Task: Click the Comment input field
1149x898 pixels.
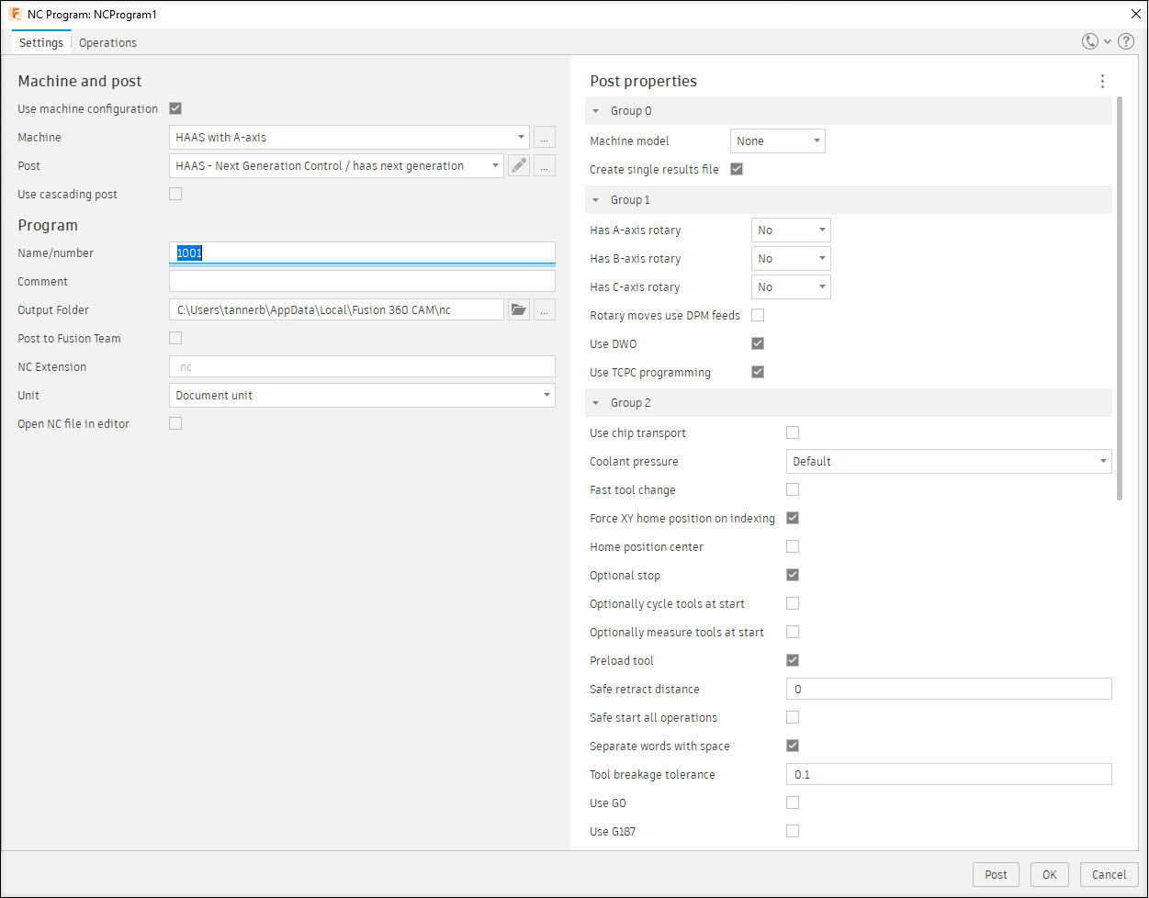Action: tap(362, 281)
